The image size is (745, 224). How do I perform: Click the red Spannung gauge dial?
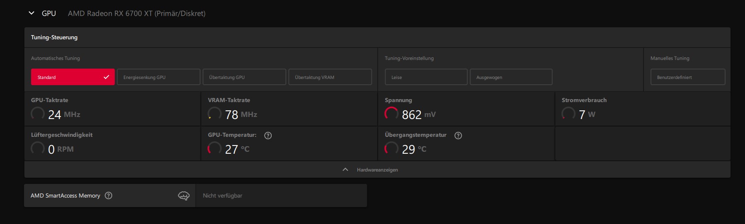pyautogui.click(x=391, y=114)
